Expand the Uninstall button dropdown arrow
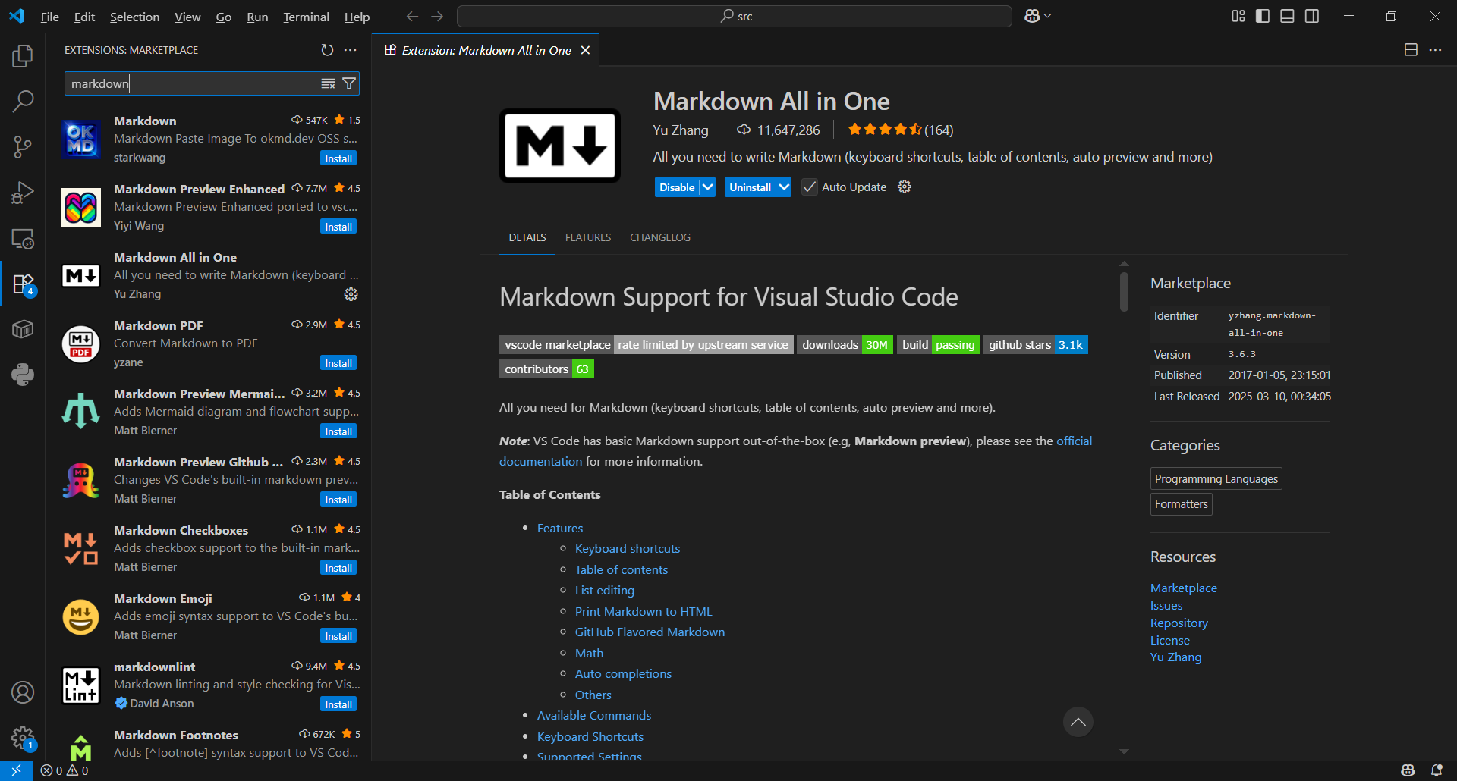Viewport: 1457px width, 781px height. coord(784,187)
